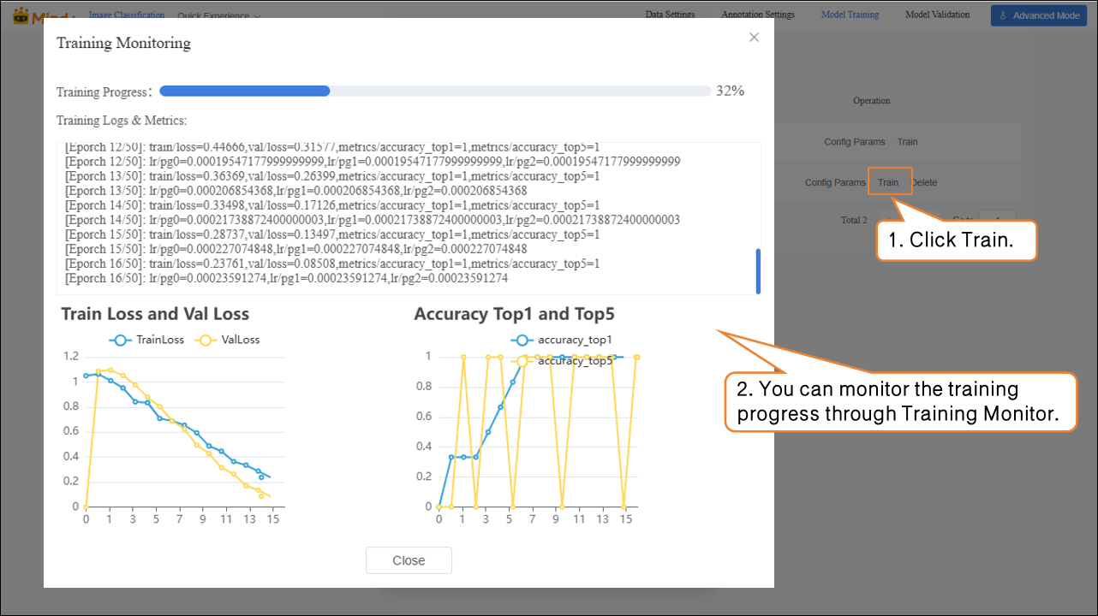Select the Model Training tab
This screenshot has height=616, width=1098.
tap(850, 15)
